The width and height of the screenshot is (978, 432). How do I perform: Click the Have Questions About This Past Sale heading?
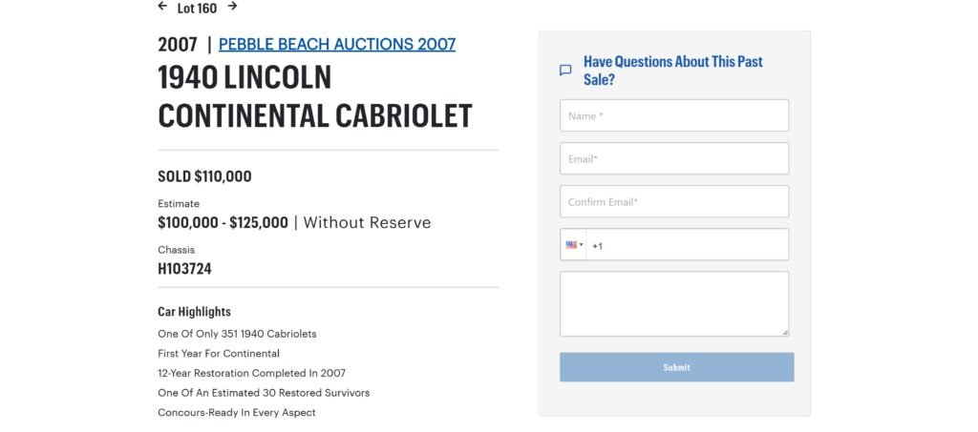(673, 70)
